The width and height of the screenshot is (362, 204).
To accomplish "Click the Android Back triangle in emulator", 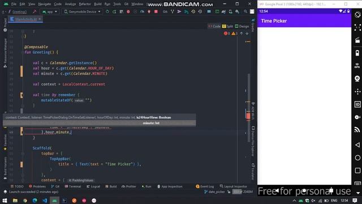I will coord(357,145).
